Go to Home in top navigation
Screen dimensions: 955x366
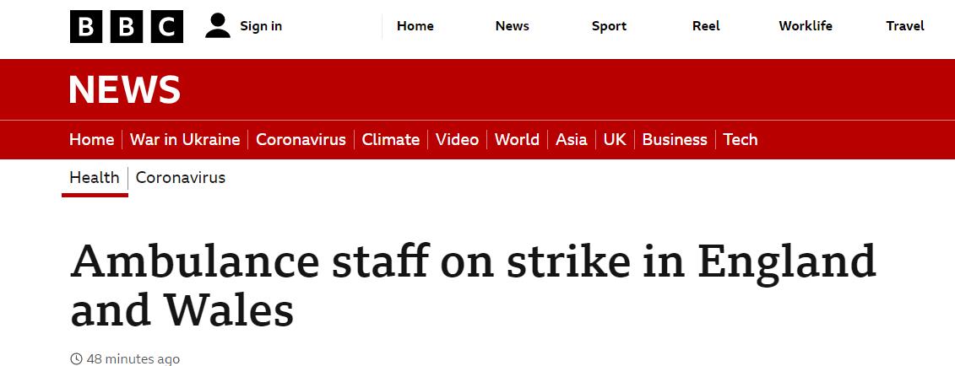415,26
